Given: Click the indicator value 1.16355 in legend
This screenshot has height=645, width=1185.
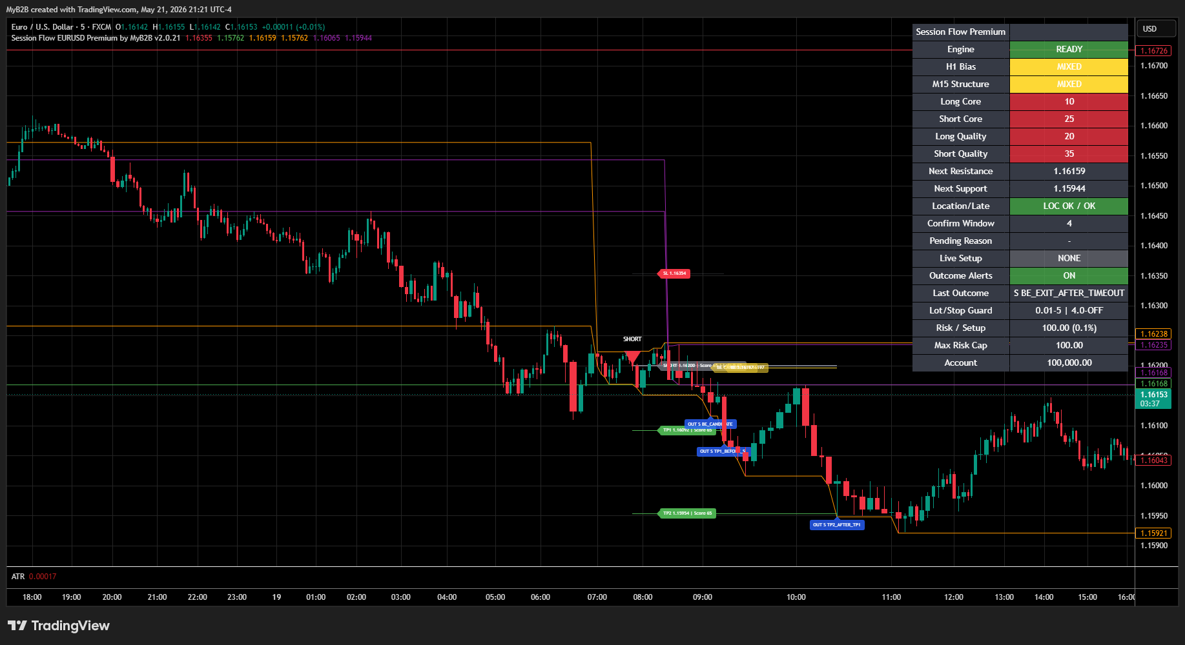Looking at the screenshot, I should point(198,38).
